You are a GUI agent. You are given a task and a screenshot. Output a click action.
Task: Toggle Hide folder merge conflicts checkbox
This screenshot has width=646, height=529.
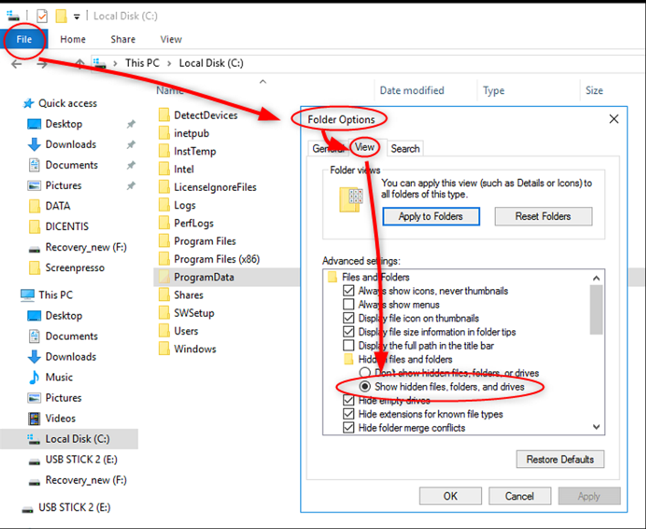point(349,427)
